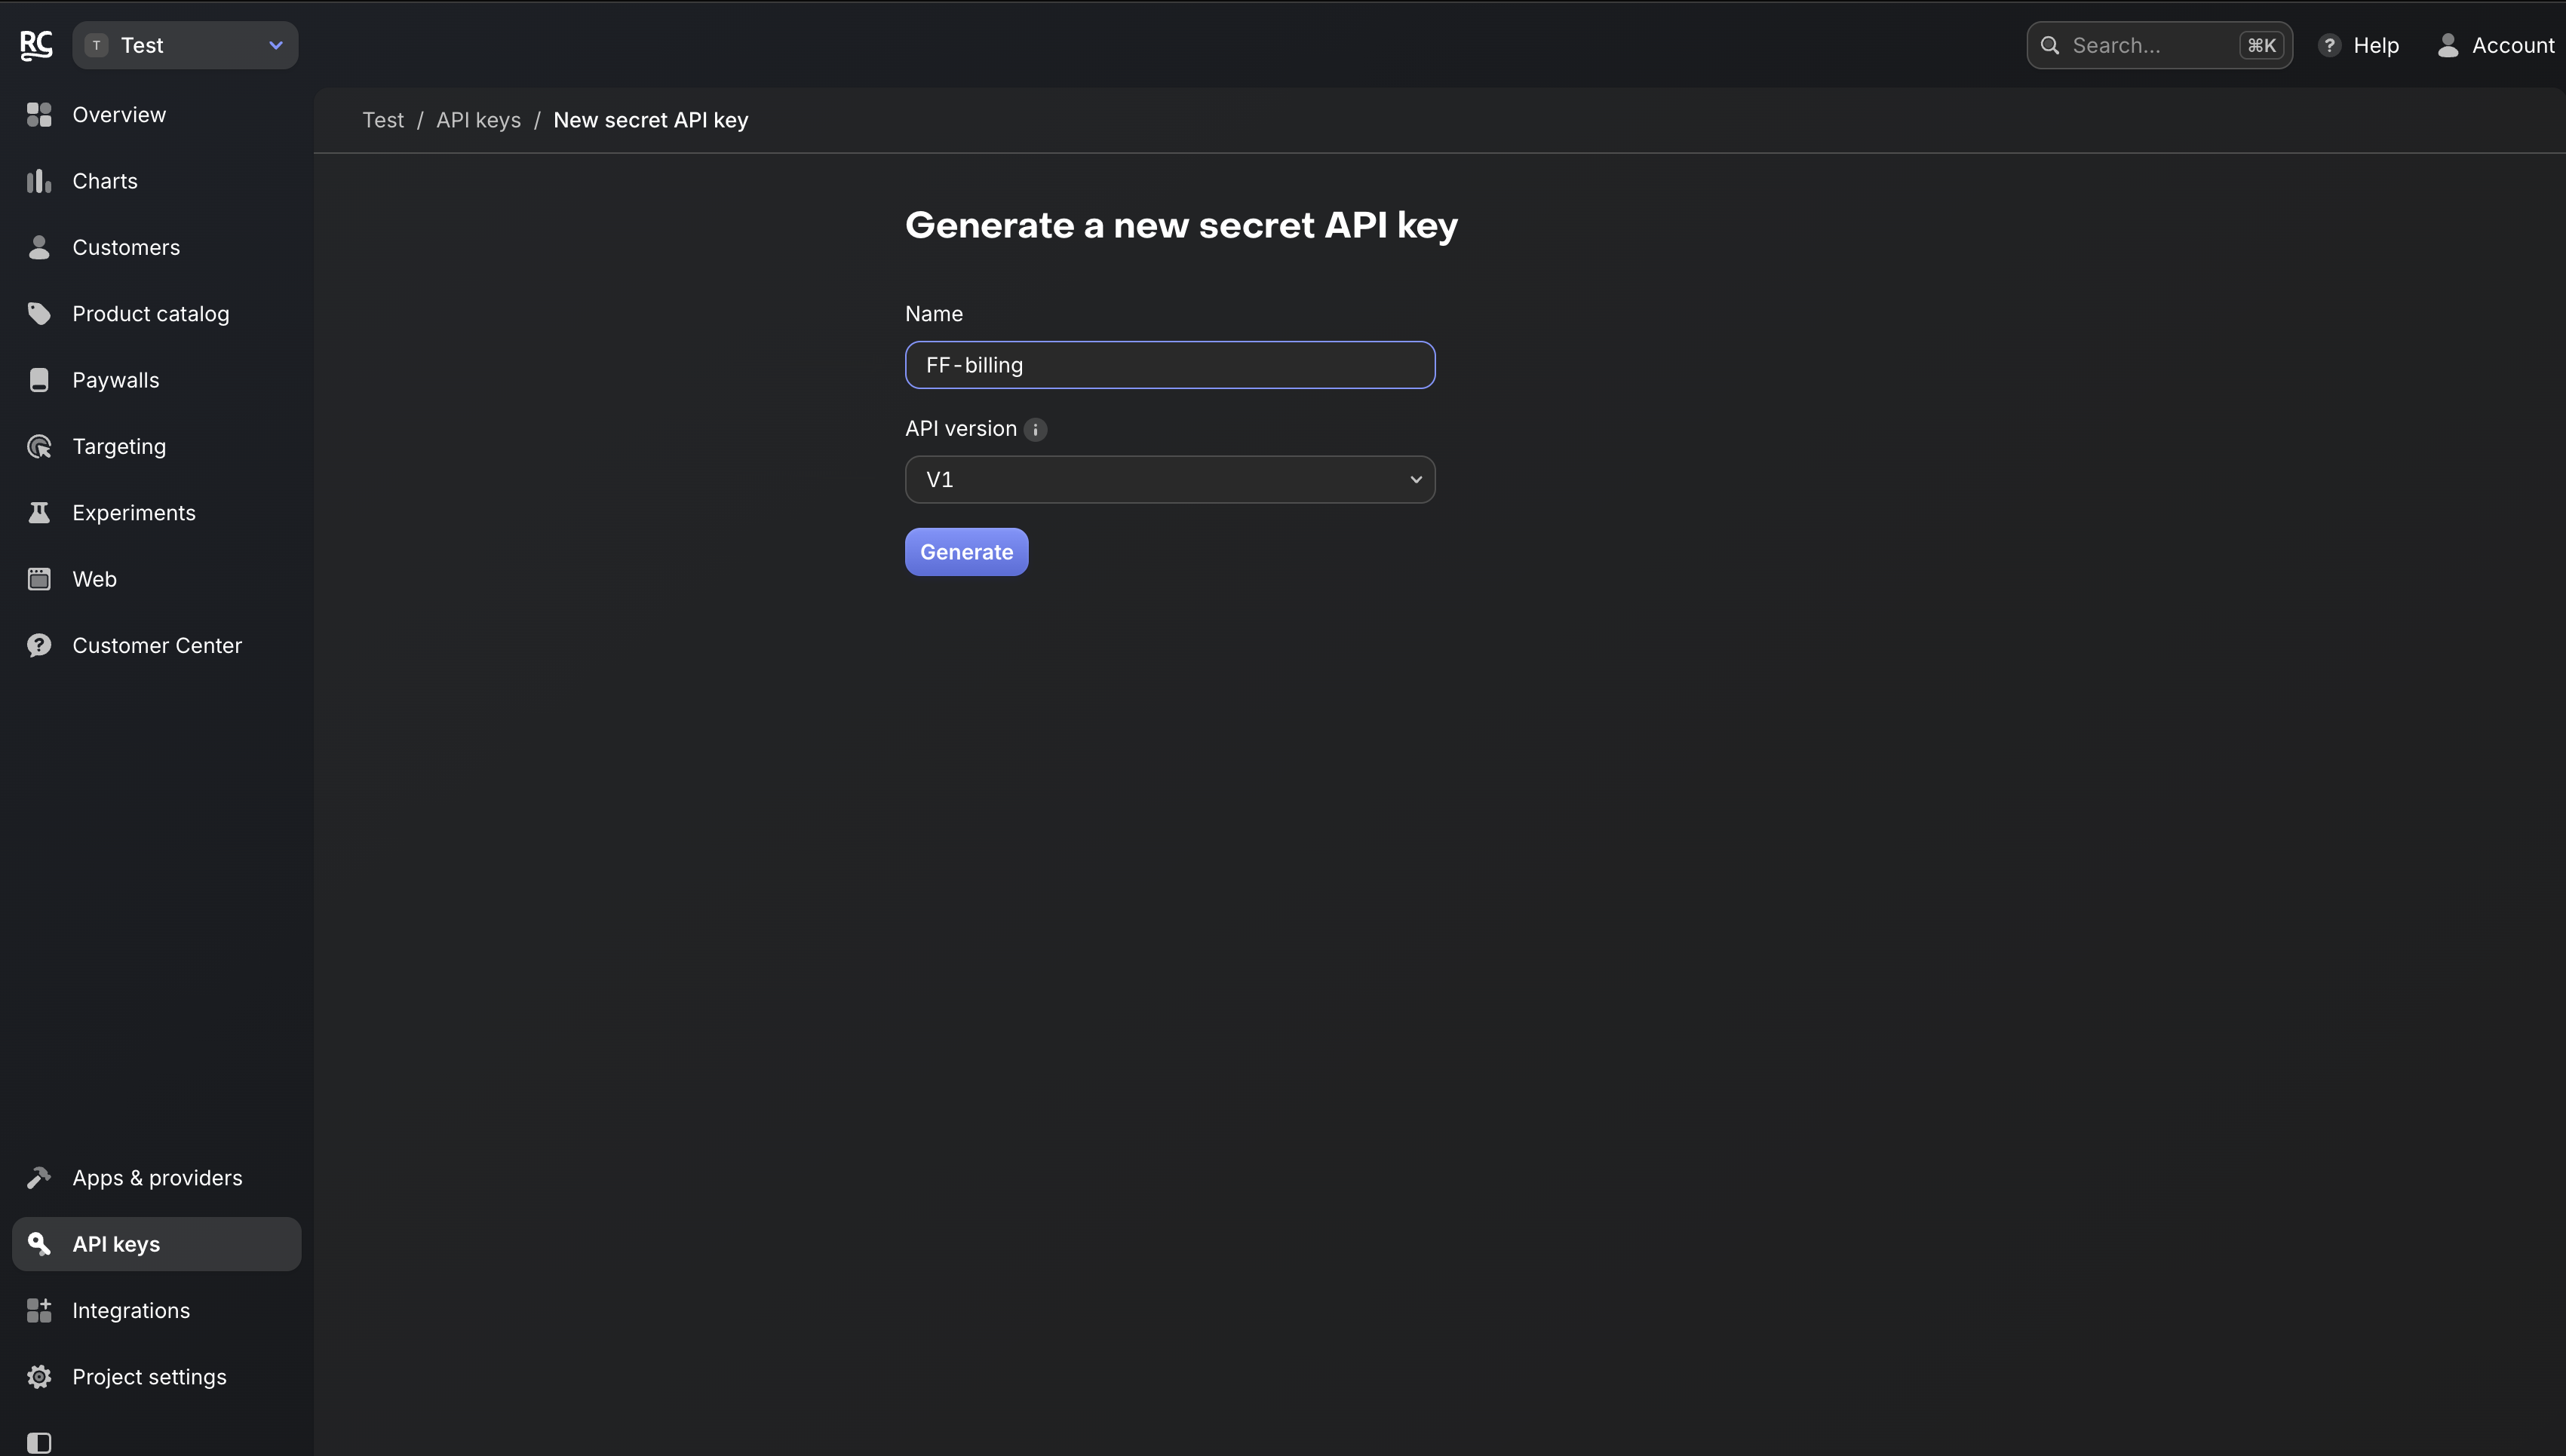Open Integrations from the sidebar
This screenshot has width=2566, height=1456.
click(130, 1310)
